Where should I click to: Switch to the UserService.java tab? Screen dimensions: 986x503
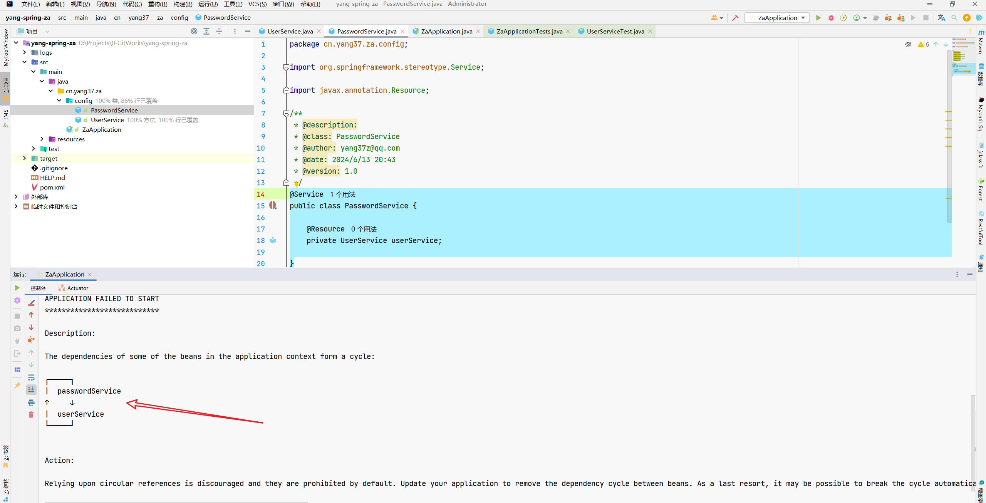pyautogui.click(x=290, y=31)
